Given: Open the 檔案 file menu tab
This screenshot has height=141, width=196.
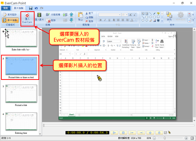Looking at the screenshot, I should coord(6,8).
